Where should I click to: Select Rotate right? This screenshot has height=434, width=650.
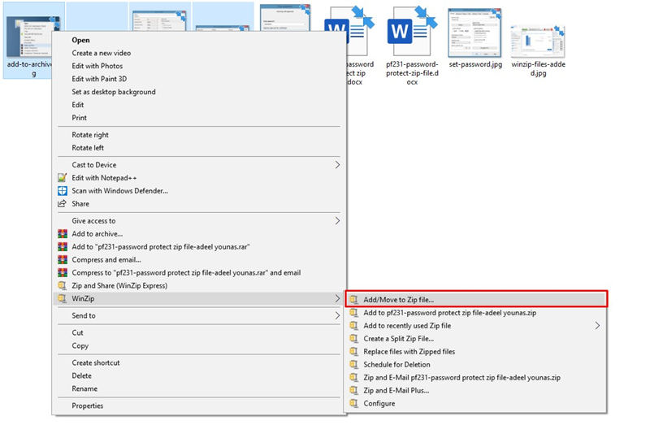click(x=90, y=135)
